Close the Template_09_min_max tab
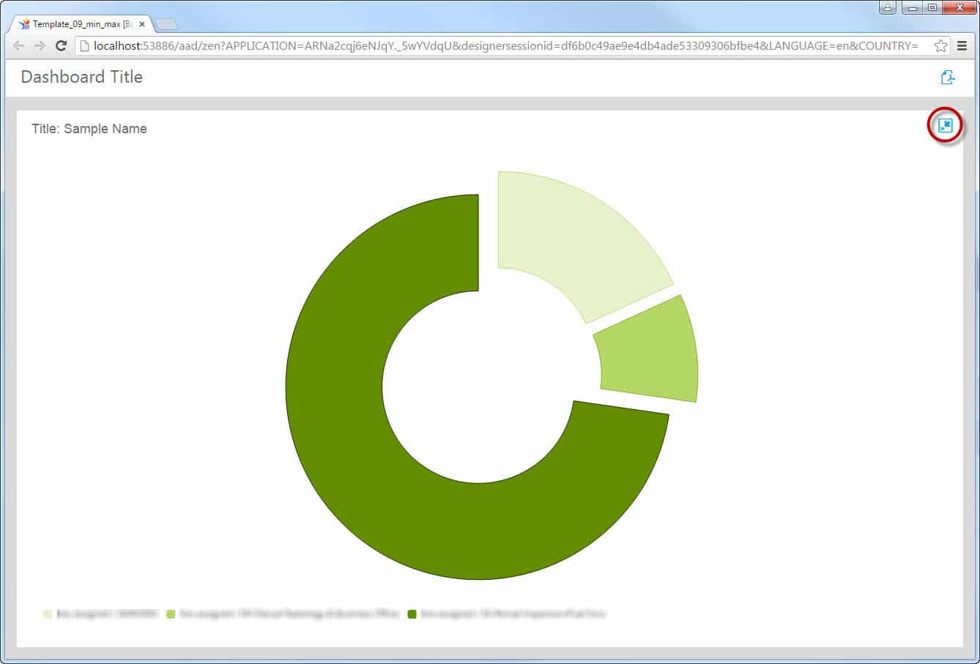The width and height of the screenshot is (980, 664). point(142,24)
